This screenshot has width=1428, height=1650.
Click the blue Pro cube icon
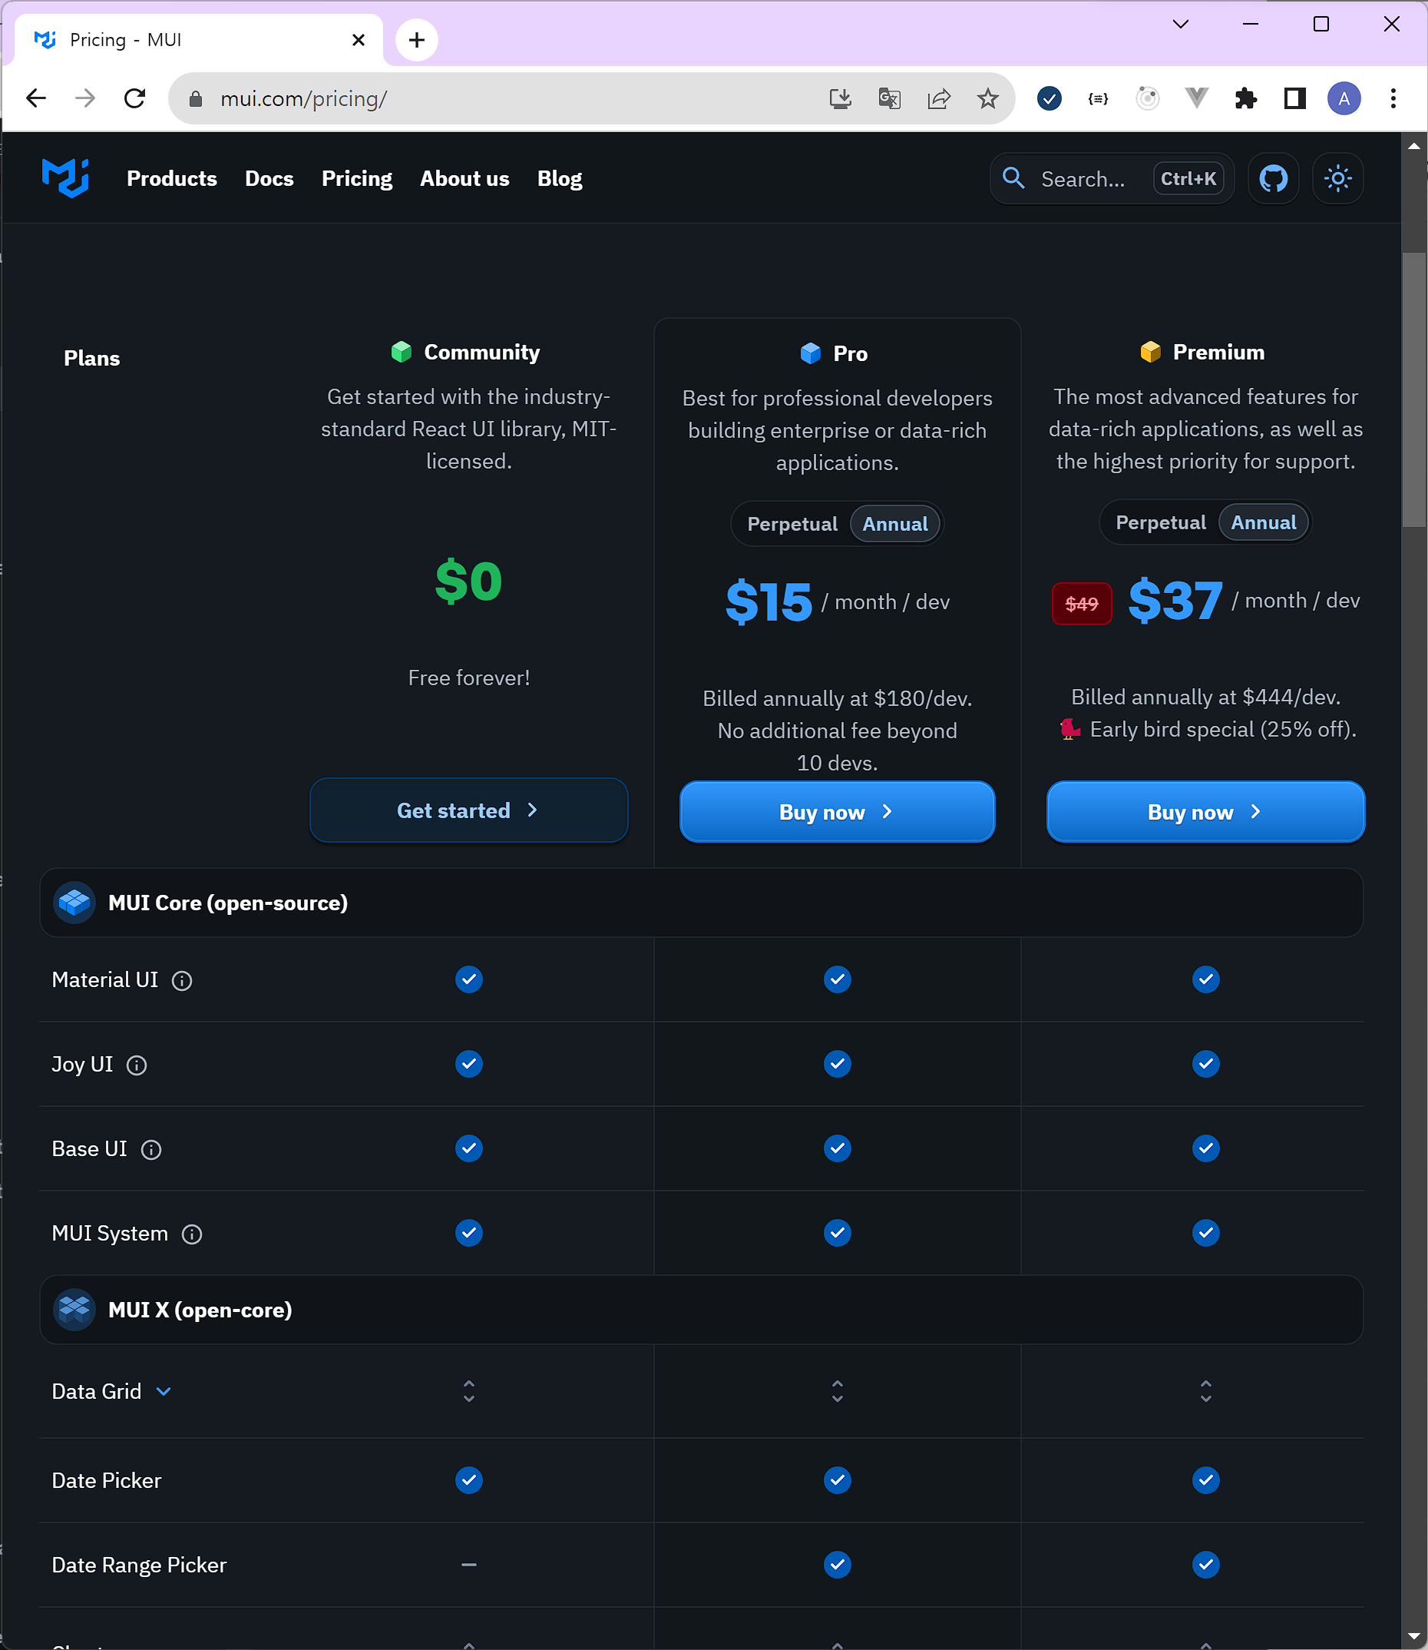click(811, 353)
